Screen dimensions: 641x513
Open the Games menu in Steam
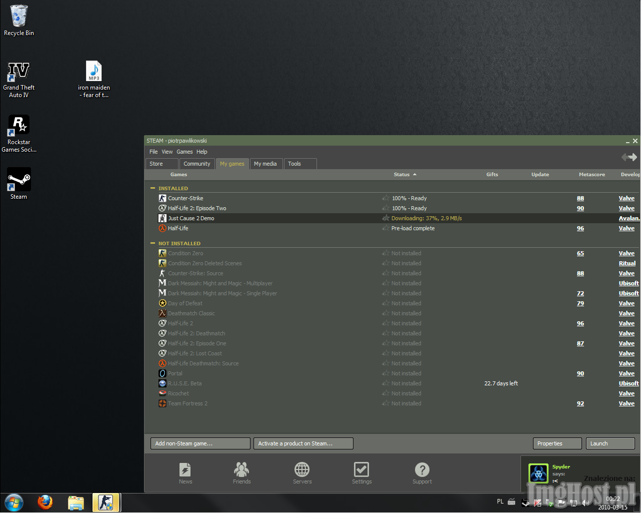pos(184,152)
